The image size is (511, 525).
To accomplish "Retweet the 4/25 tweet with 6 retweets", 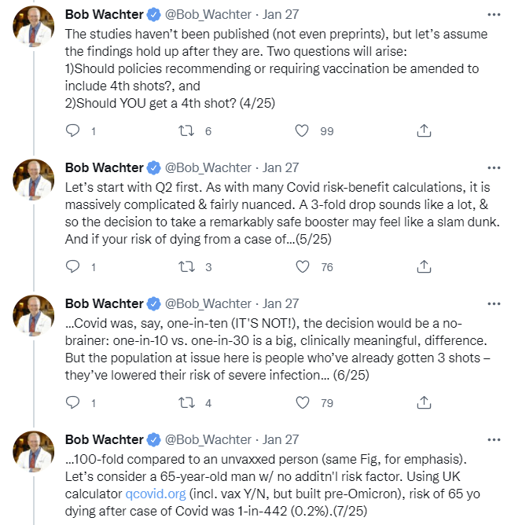I will coord(186,130).
